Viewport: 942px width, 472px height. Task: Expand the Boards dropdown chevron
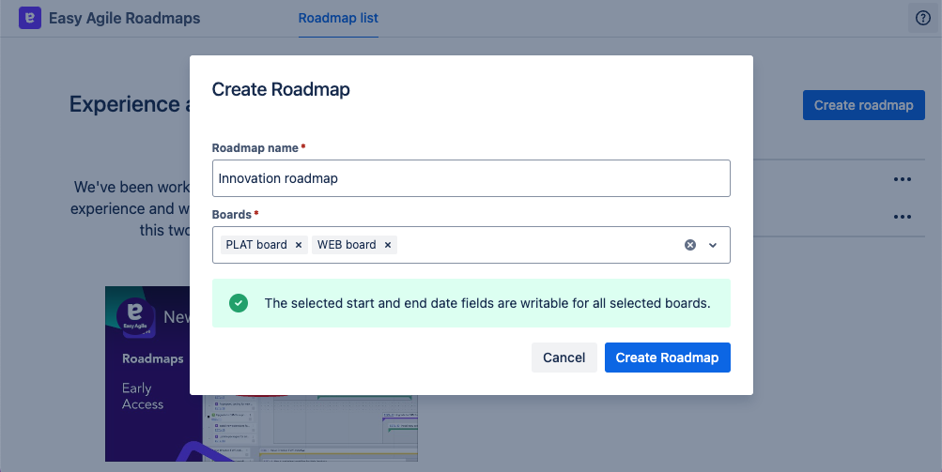tap(713, 245)
